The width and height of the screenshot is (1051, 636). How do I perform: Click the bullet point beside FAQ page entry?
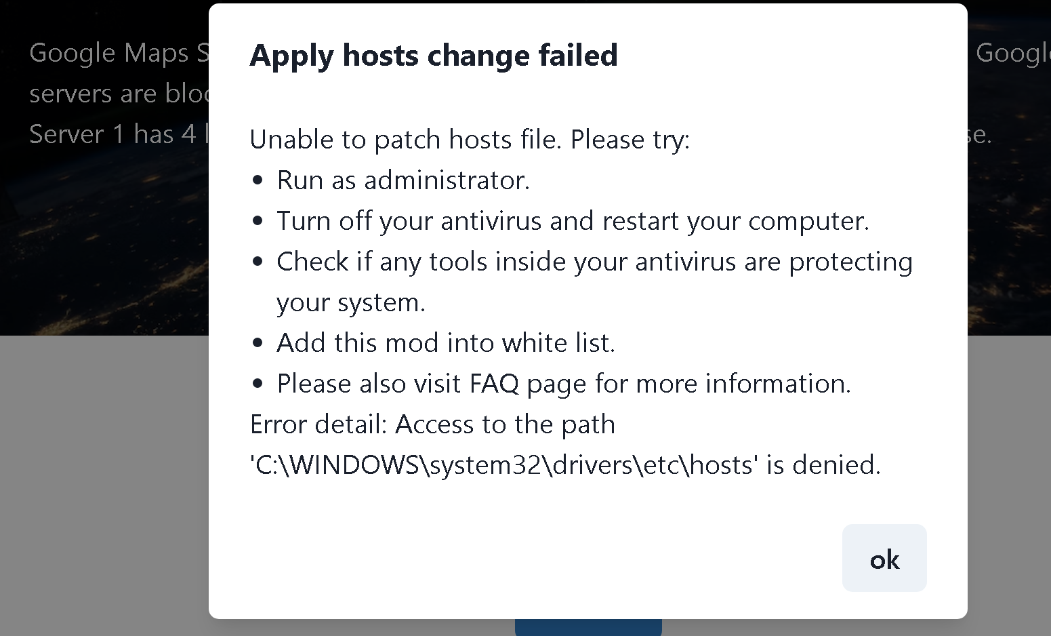point(257,382)
